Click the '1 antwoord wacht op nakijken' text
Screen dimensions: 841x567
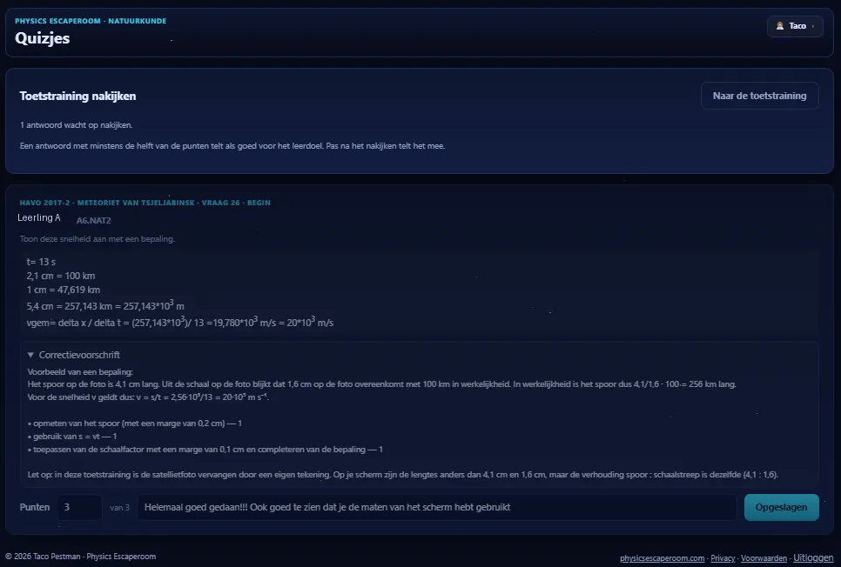(76, 125)
